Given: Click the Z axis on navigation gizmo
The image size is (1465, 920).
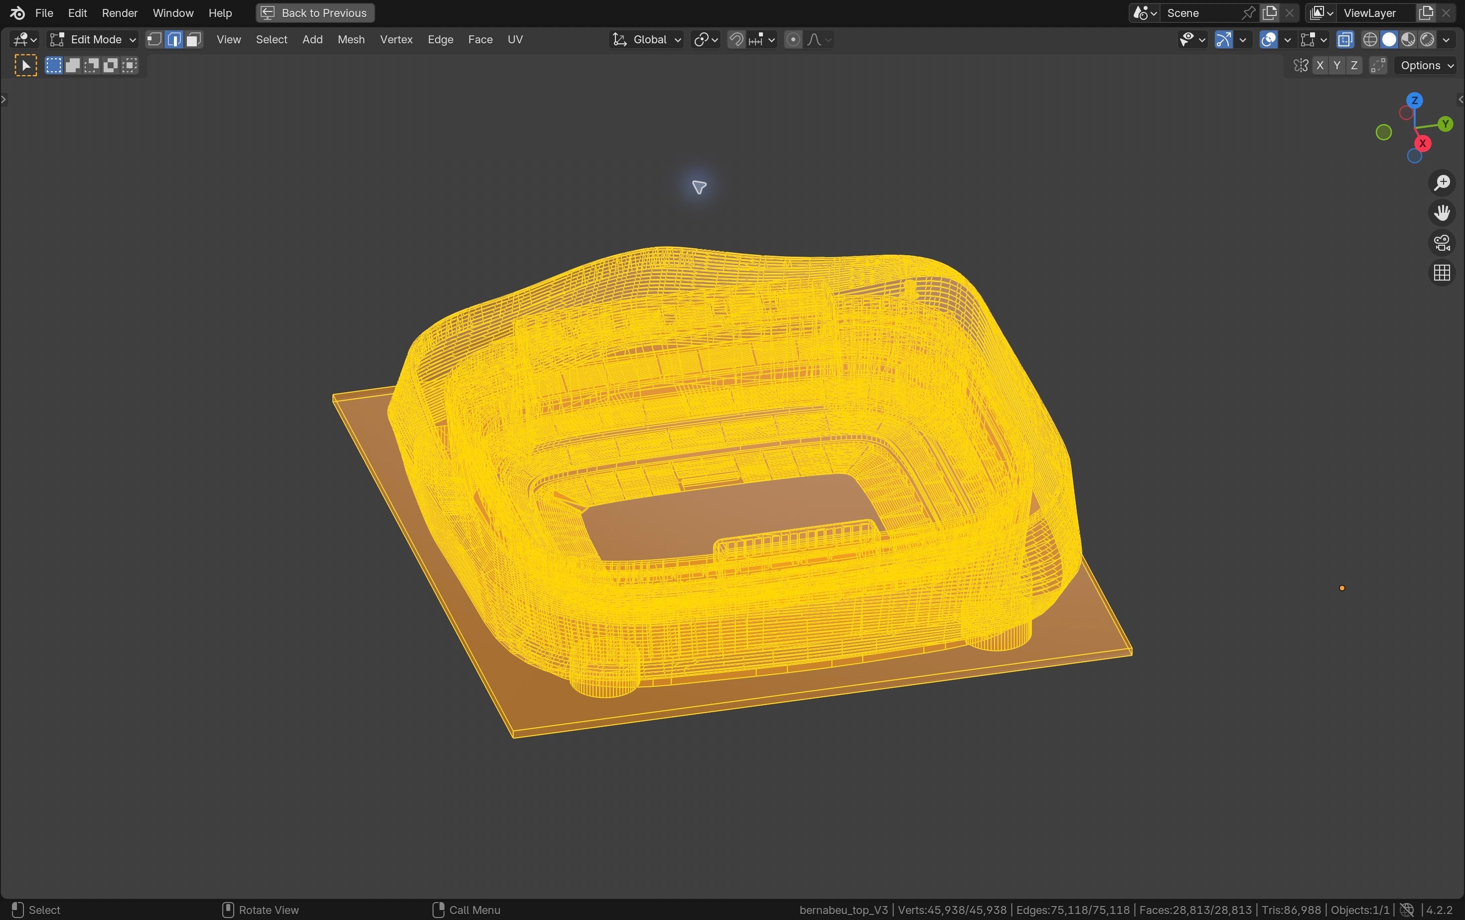Looking at the screenshot, I should coord(1415,100).
